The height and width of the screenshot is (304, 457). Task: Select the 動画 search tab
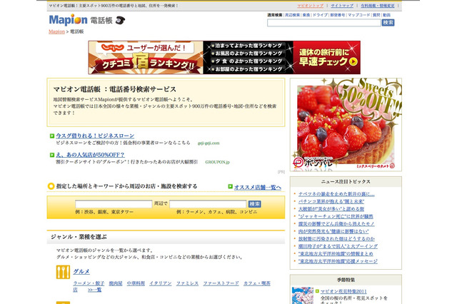click(386, 15)
